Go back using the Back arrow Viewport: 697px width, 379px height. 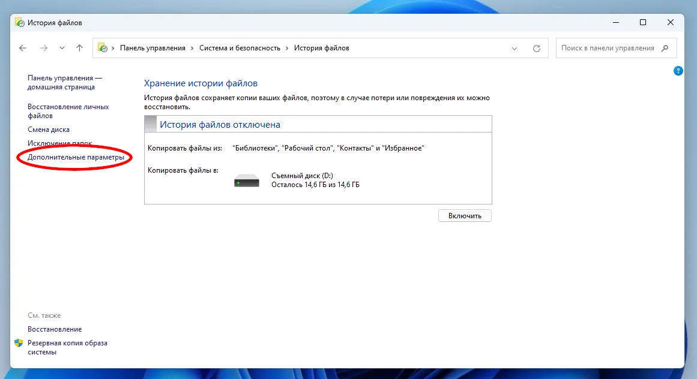[x=23, y=48]
